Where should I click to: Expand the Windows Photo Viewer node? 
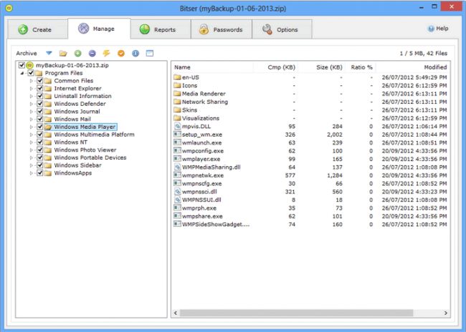click(x=32, y=150)
